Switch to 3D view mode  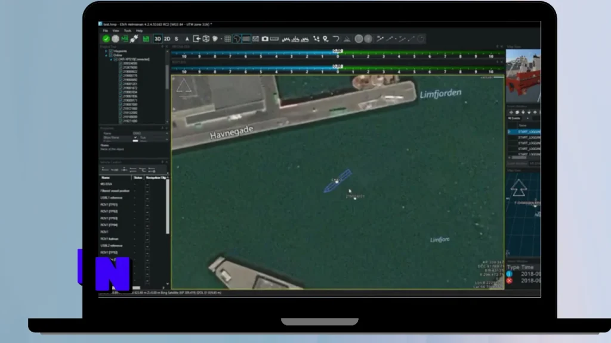pos(158,39)
